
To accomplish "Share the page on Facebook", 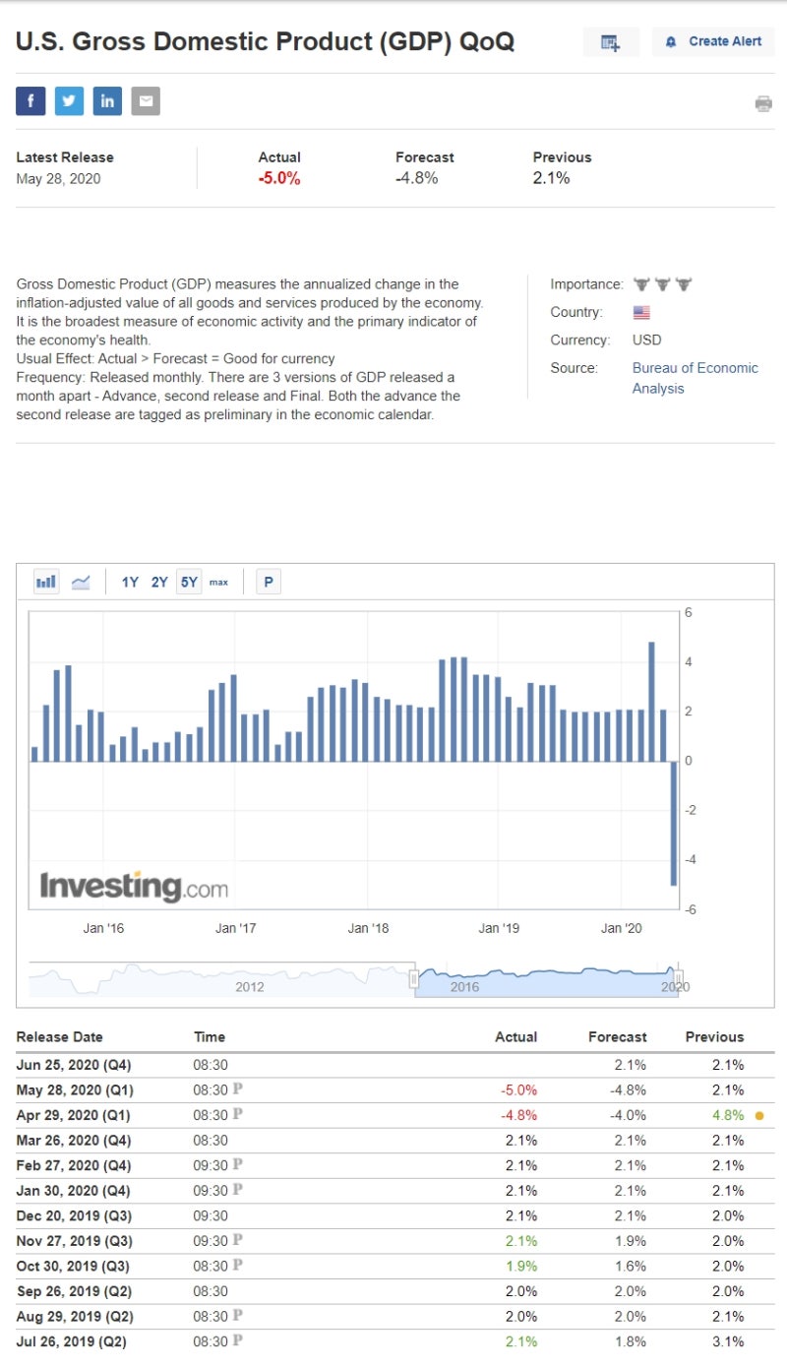I will pyautogui.click(x=30, y=101).
